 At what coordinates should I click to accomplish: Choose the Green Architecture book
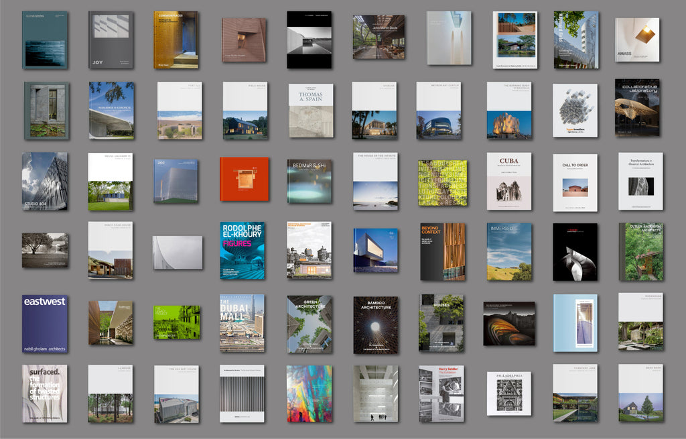tap(310, 324)
